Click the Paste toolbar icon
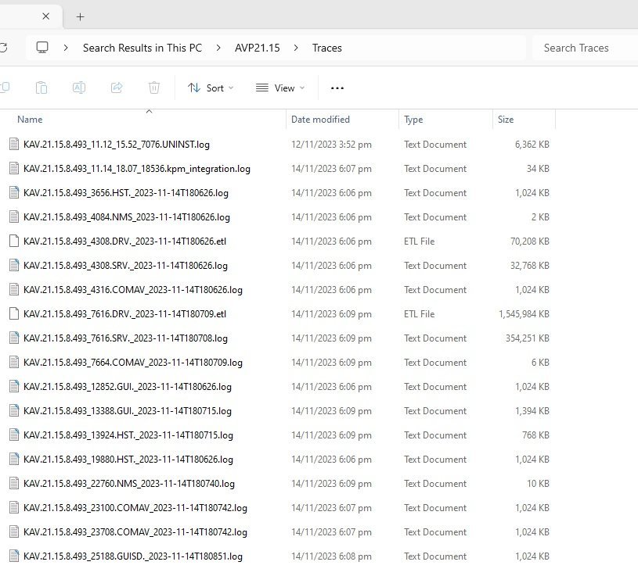 (41, 88)
